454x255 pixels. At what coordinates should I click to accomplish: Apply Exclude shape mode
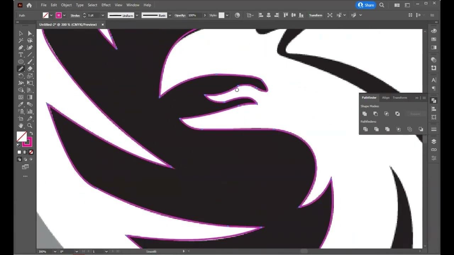[398, 114]
